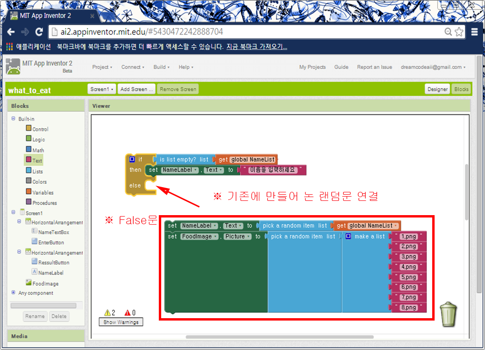Toggle the make a list mutator icon
The height and width of the screenshot is (350, 485).
pyautogui.click(x=348, y=236)
